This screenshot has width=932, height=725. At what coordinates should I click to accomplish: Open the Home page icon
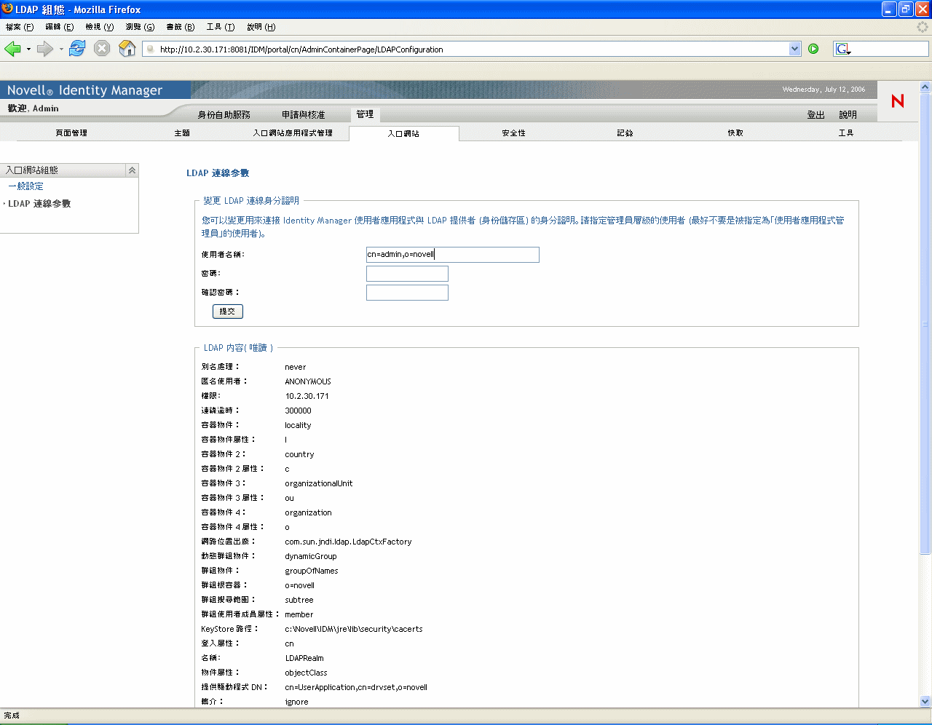(127, 49)
